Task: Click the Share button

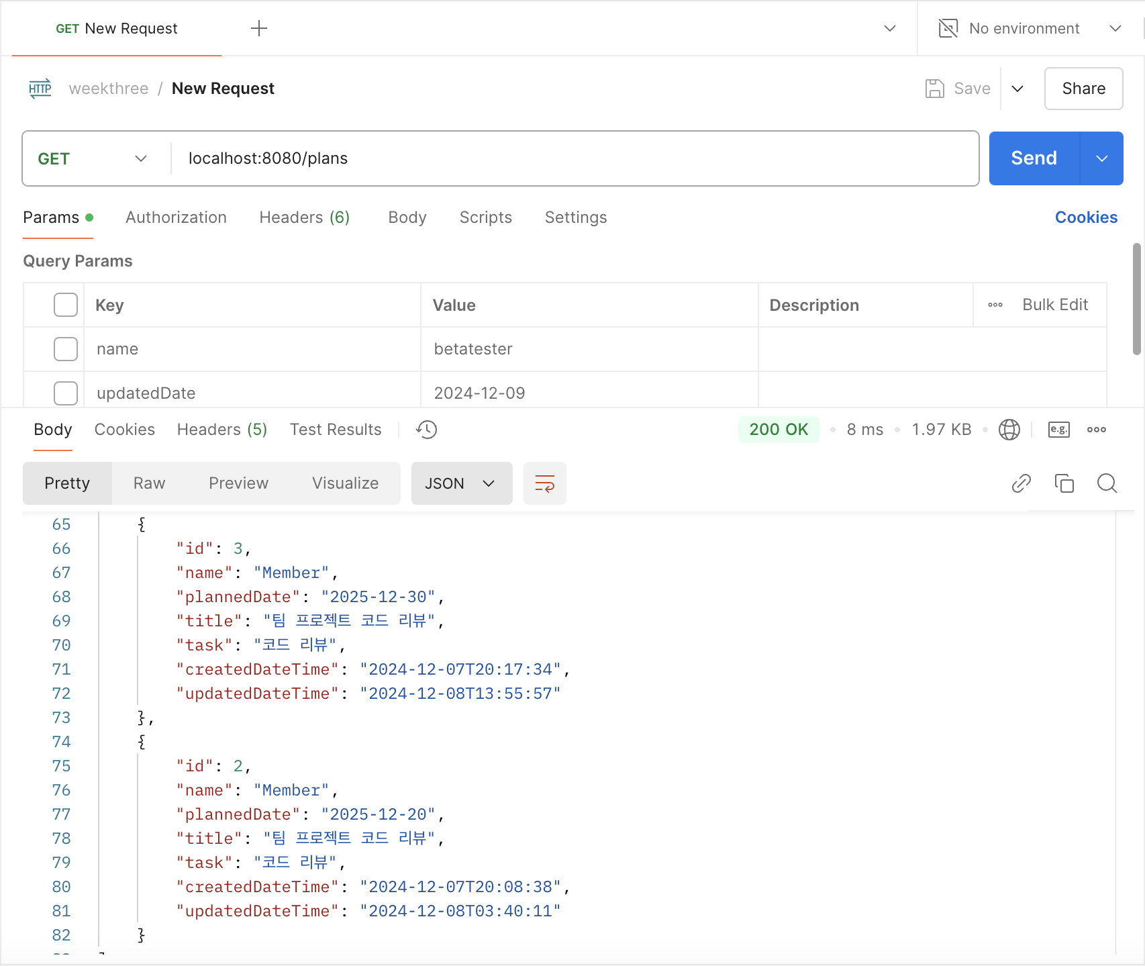Action: pos(1084,89)
